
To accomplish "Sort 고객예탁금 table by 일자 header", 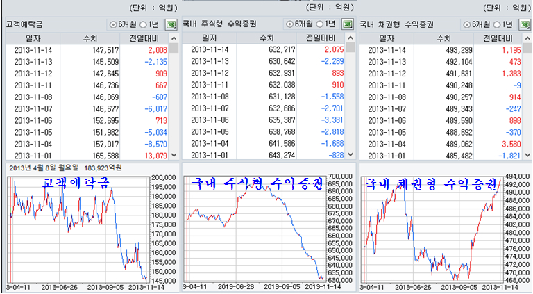I will (33, 38).
